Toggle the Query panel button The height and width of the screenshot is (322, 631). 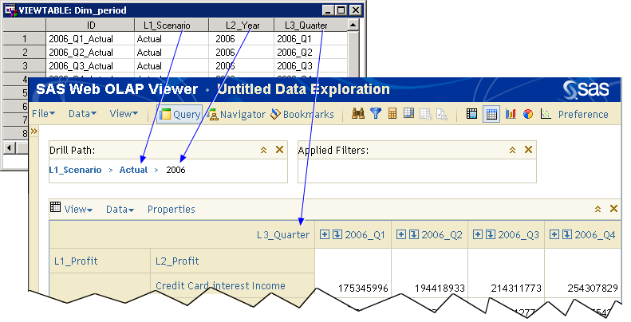[179, 114]
